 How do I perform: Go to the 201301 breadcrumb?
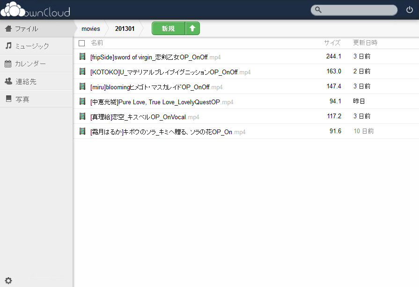point(125,29)
